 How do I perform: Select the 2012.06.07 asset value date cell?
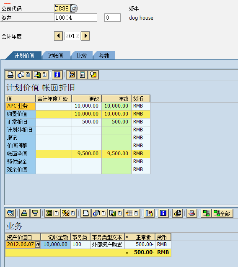click(x=21, y=244)
